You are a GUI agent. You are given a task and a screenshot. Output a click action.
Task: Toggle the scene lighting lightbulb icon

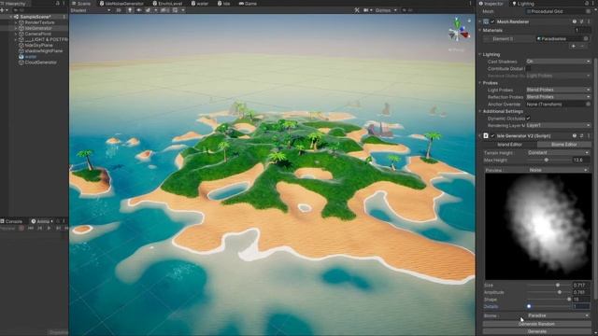[130, 10]
